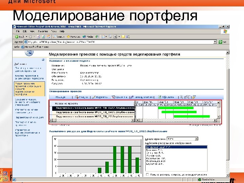Viewport: 244px width, 183px height.
Task: Open the portfolio analyzer sidebar link
Action: 29,77
